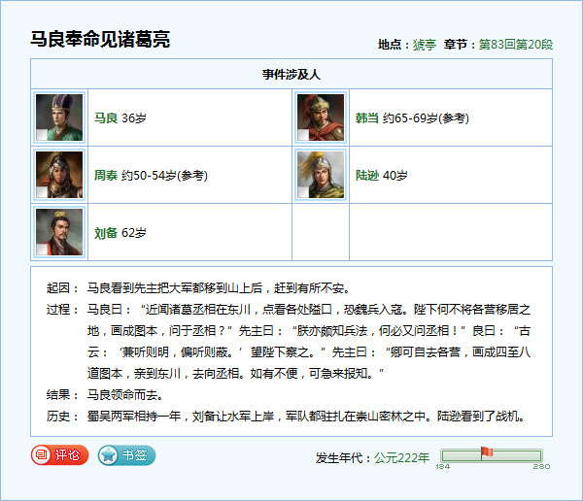This screenshot has height=501, width=583.
Task: Open the 刘备 name link
Action: point(105,232)
